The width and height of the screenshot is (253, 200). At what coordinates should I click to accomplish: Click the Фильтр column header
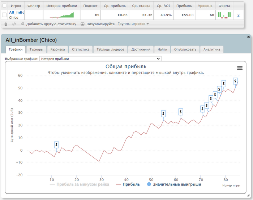[34, 6]
